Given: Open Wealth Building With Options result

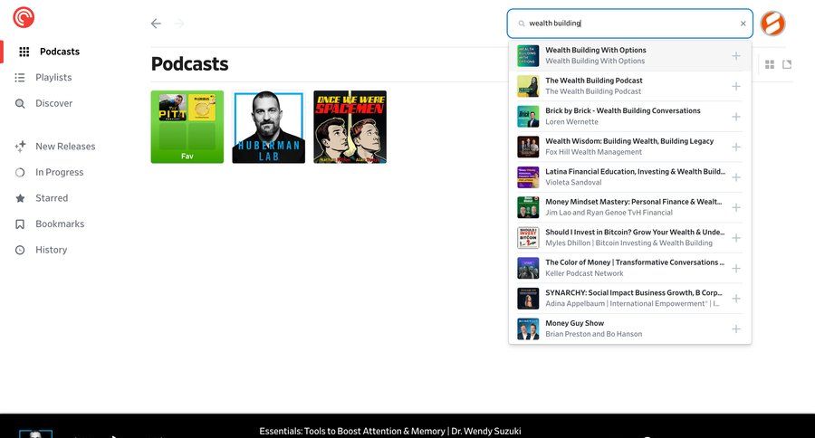Looking at the screenshot, I should point(630,55).
